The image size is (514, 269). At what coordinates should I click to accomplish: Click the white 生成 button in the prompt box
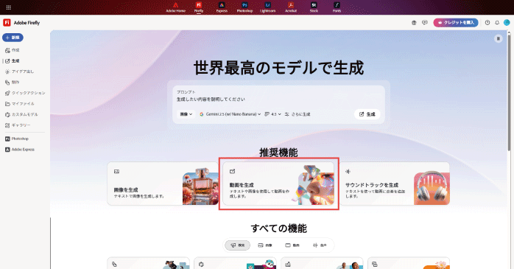(x=367, y=114)
